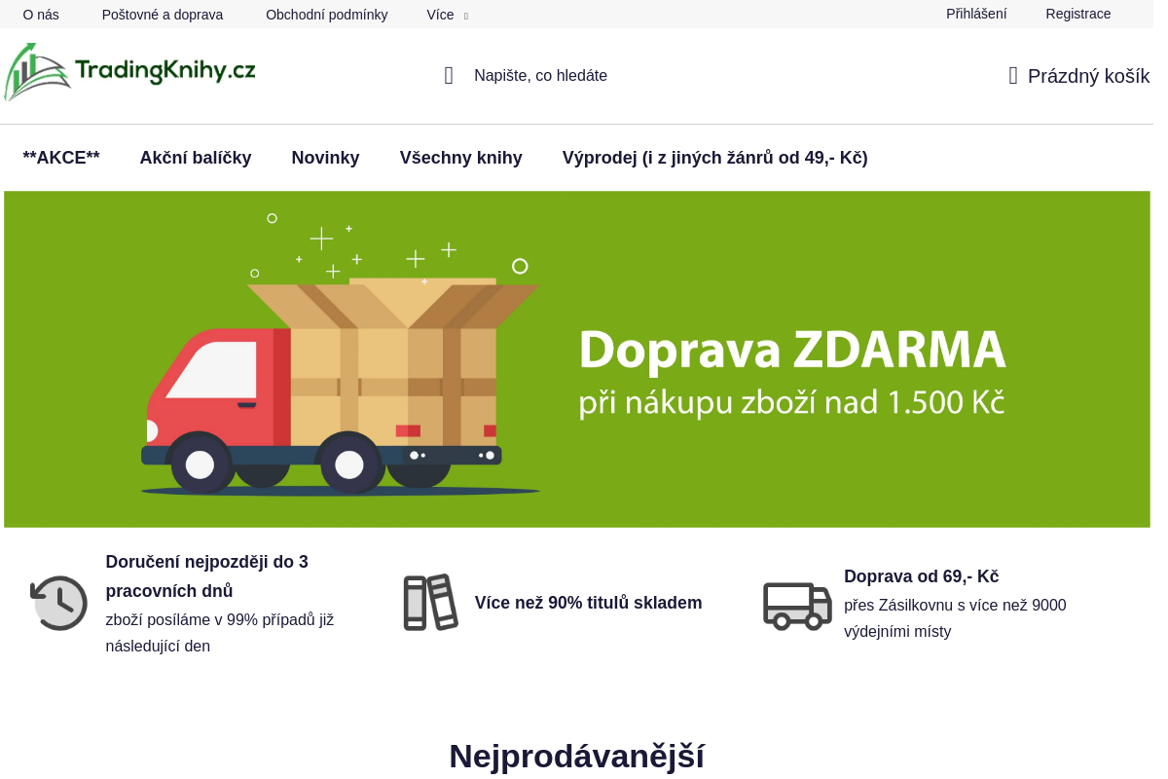Select the **AKCE** menu item
The height and width of the screenshot is (779, 1168).
point(61,158)
